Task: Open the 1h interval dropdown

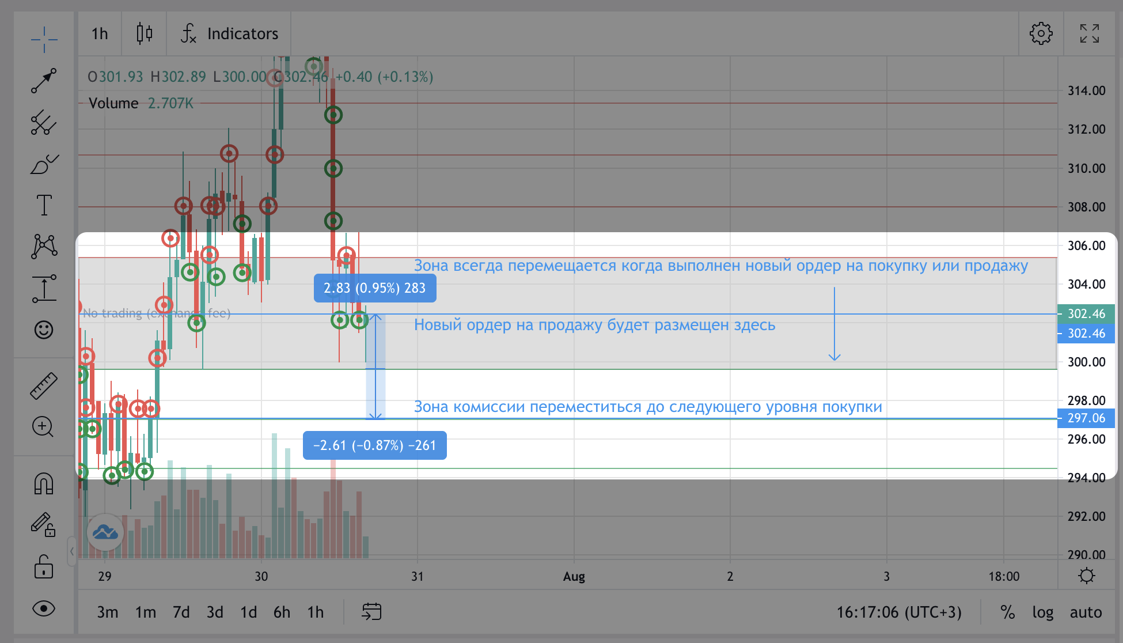Action: (x=100, y=34)
